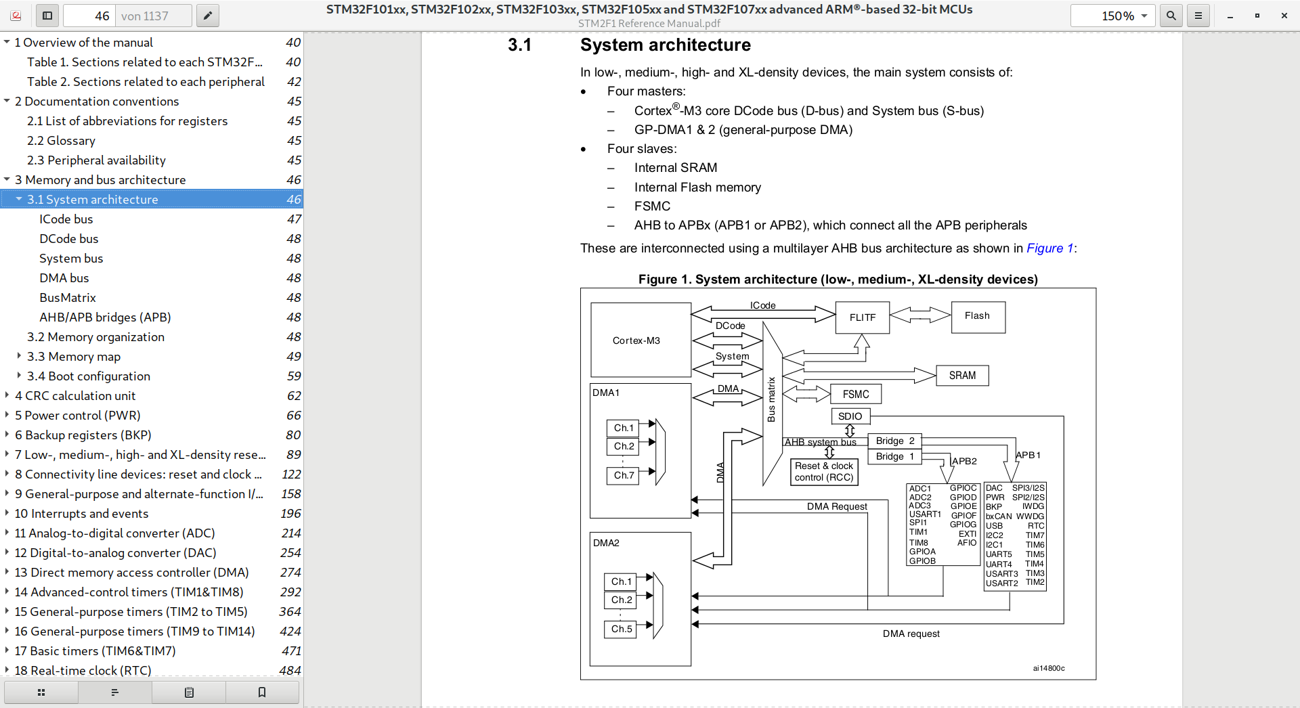
Task: Open '7 Low-, medium-, high- and XL-density rese...'
Action: 152,454
